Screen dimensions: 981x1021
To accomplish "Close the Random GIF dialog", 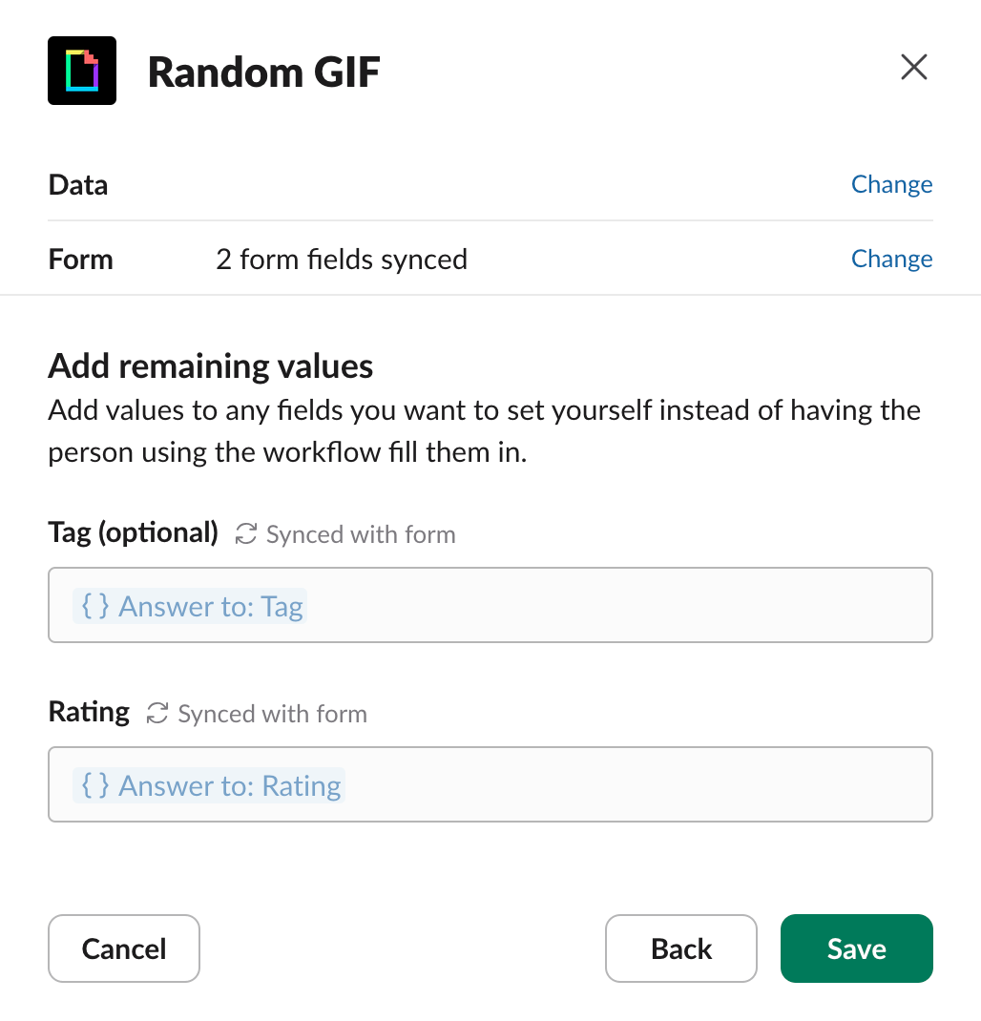I will coord(913,68).
